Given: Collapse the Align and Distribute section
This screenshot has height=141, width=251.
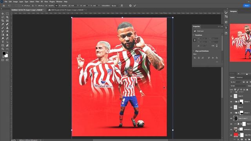Looking at the screenshot, I should tap(193, 51).
